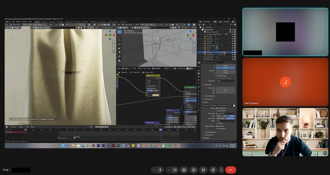Mute microphone in the meeting controls
The width and height of the screenshot is (330, 175).
[x=160, y=170]
